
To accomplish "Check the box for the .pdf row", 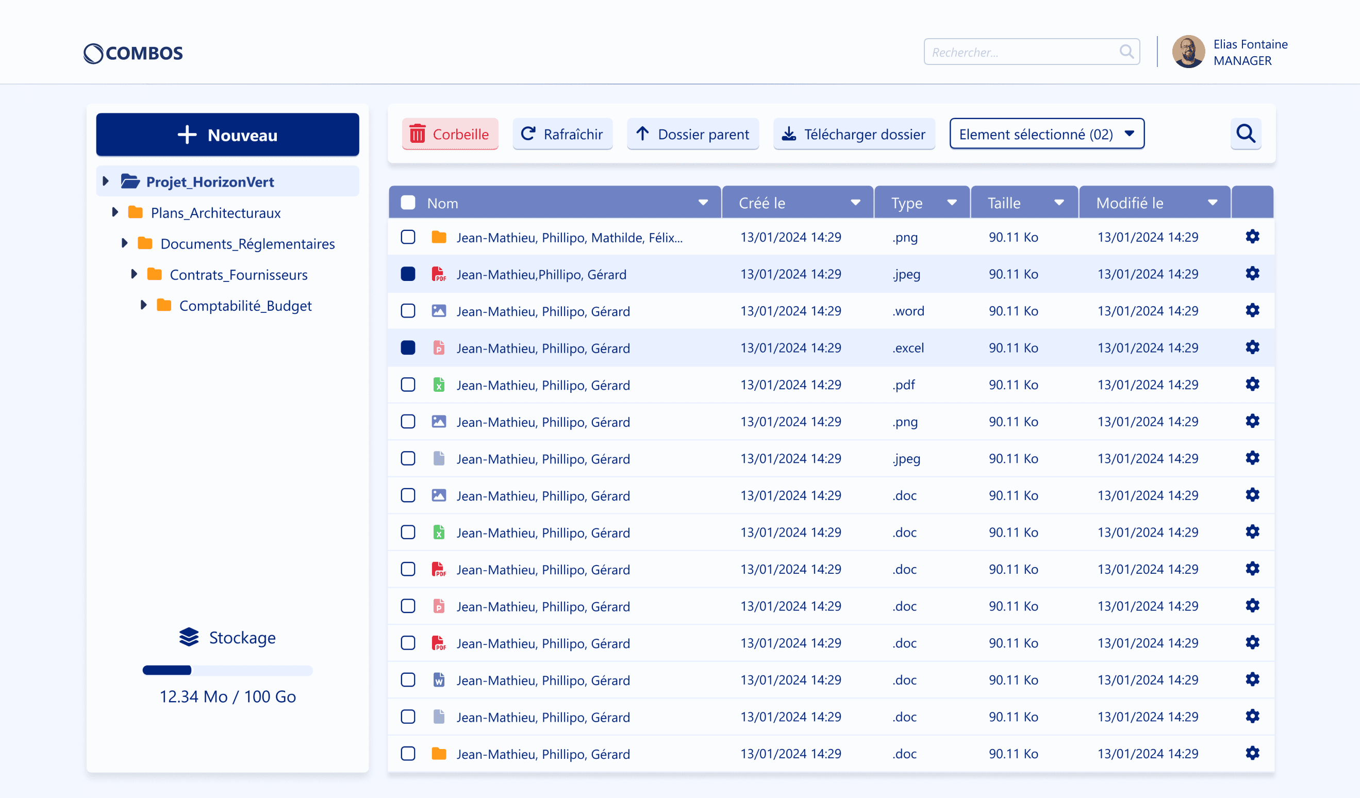I will pyautogui.click(x=408, y=385).
